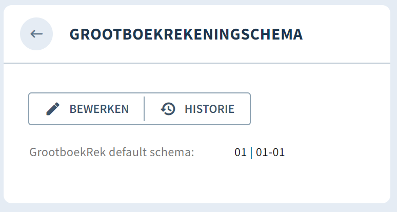Click the divider between Bewerken and Historie
397x212 pixels.
pyautogui.click(x=144, y=109)
